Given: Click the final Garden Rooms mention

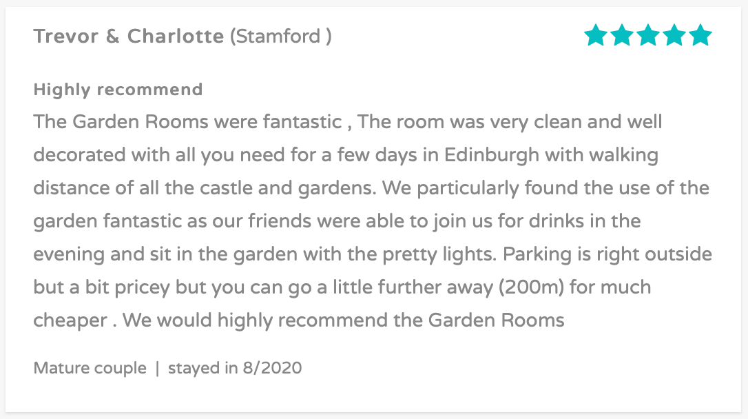Looking at the screenshot, I should click(x=496, y=320).
